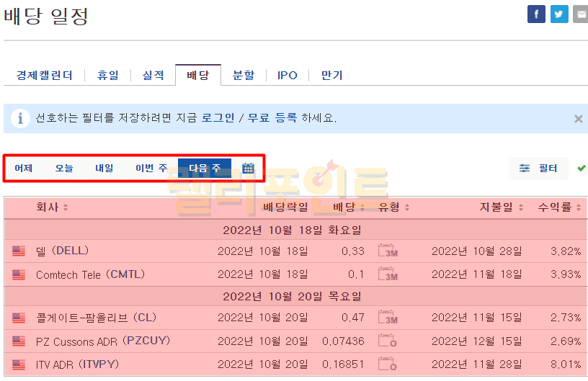Sort the table by 수익률 column

559,207
